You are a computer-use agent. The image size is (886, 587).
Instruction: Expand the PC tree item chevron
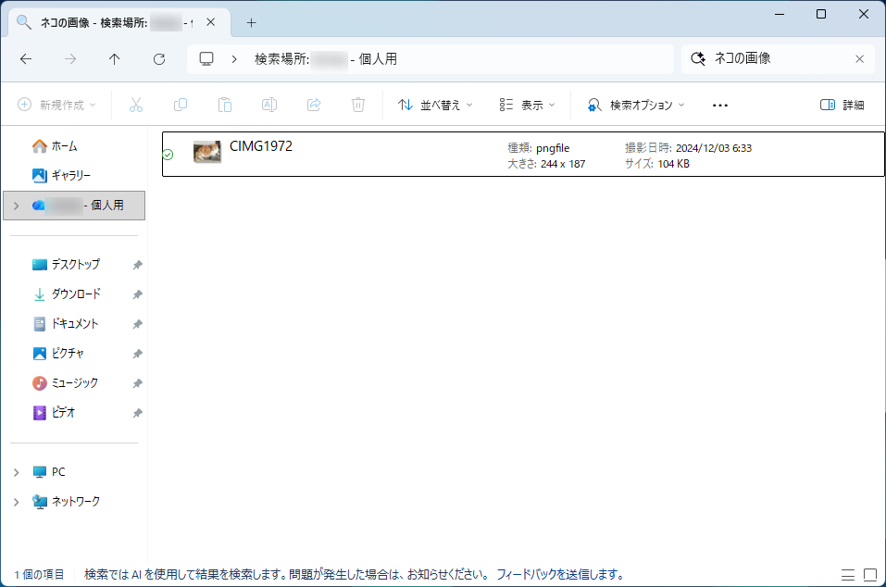(x=15, y=471)
